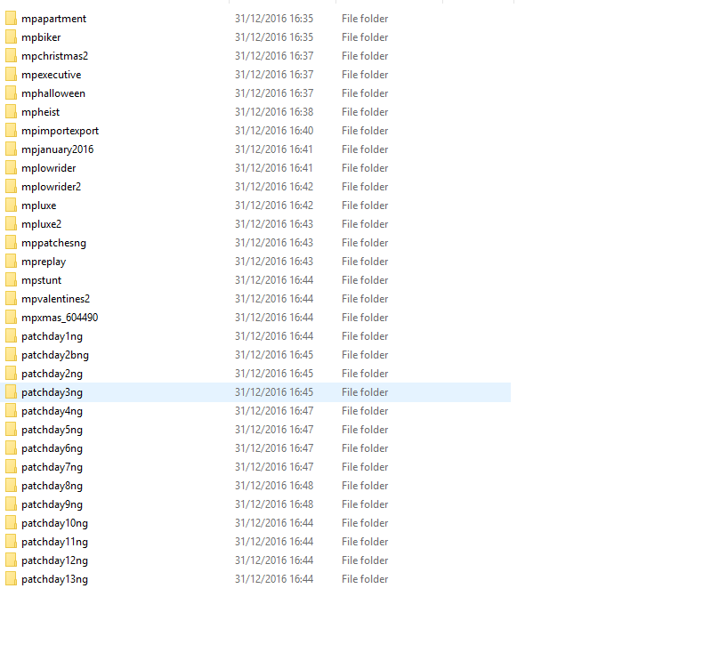
Task: Click the mpimportexport folder icon
Action: click(12, 131)
